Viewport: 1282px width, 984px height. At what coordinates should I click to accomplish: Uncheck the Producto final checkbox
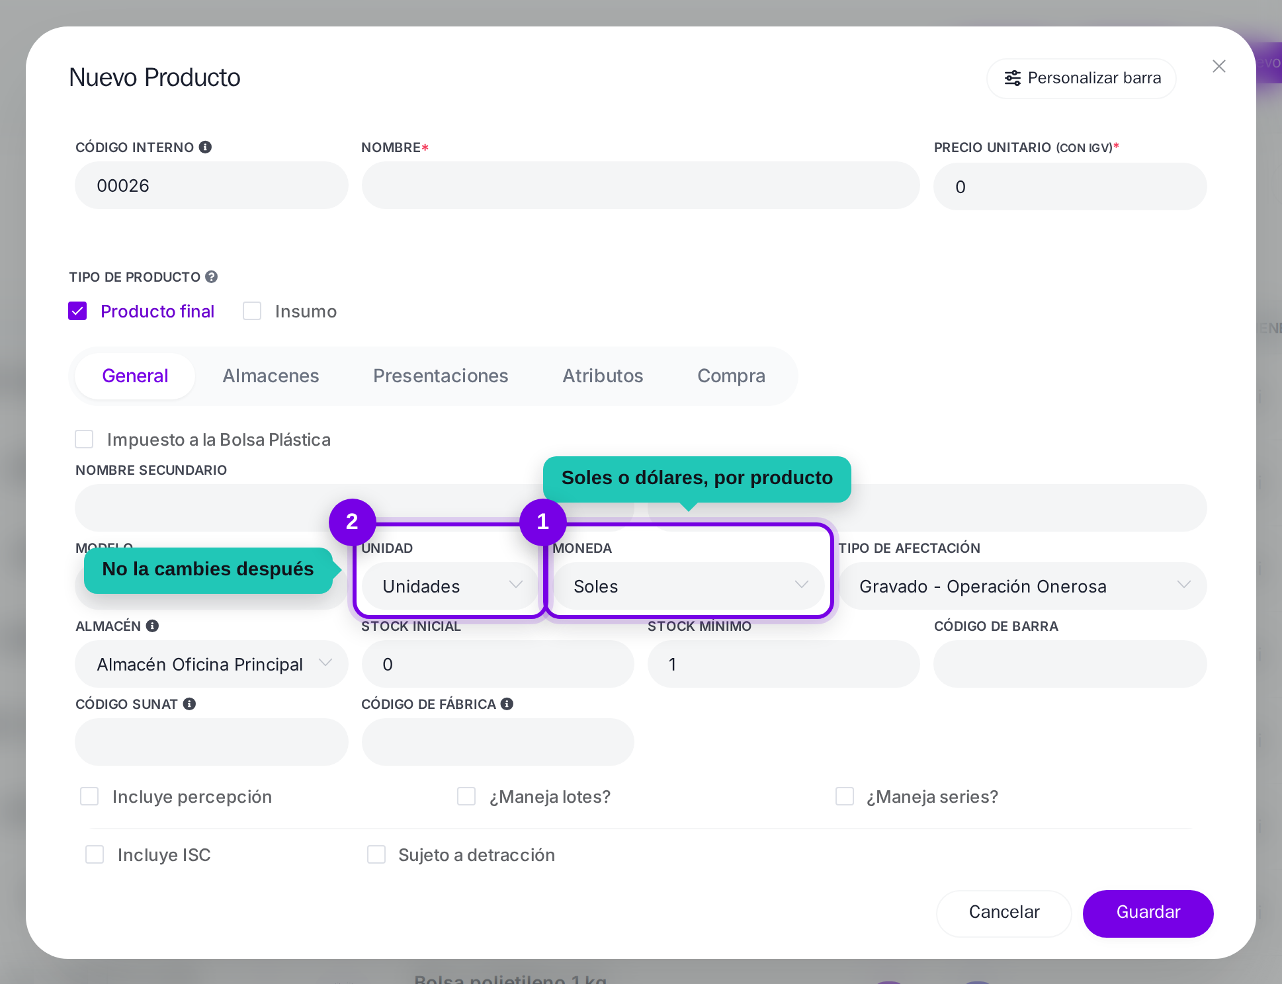point(77,311)
